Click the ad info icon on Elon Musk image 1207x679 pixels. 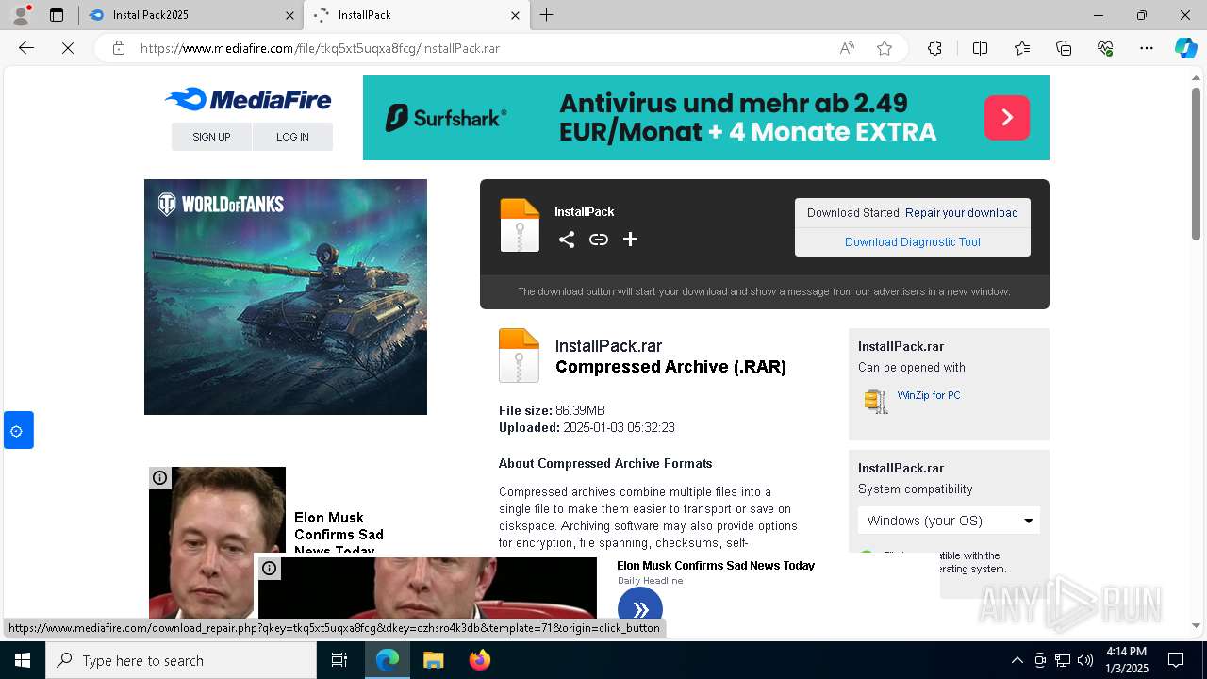pos(160,478)
